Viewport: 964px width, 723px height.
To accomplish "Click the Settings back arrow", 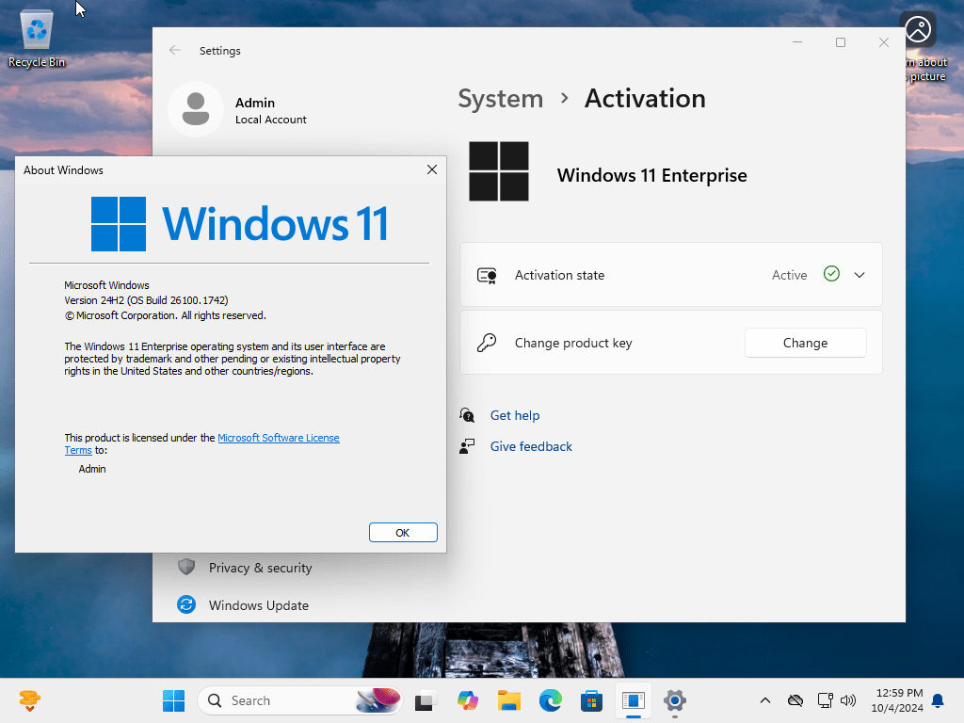I will coord(174,51).
